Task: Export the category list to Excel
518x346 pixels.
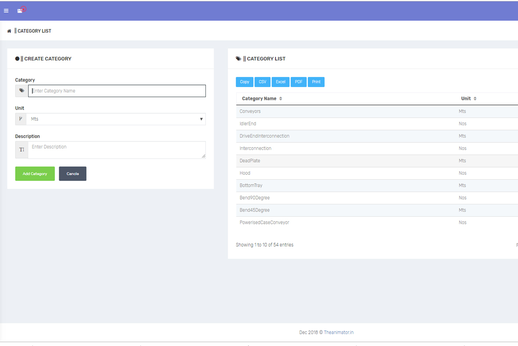Action: pos(281,82)
